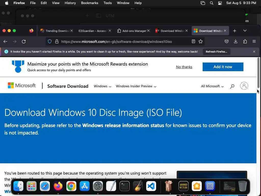
Task: Open Terminal from the Dock
Action: point(124,186)
